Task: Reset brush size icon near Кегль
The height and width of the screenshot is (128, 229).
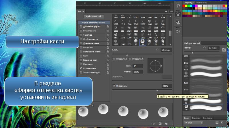Action: [x=157, y=50]
